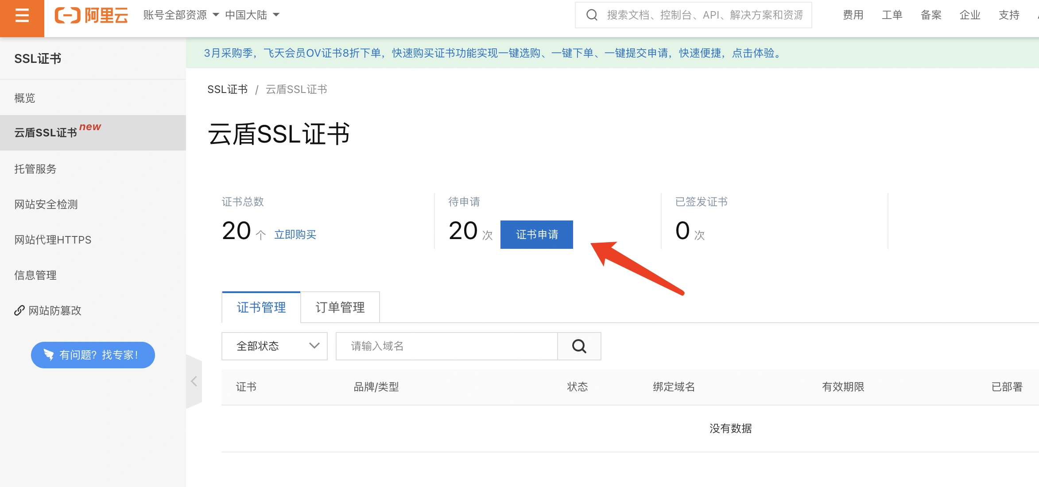
Task: Expand the 账号全部资源 dropdown
Action: pos(181,15)
